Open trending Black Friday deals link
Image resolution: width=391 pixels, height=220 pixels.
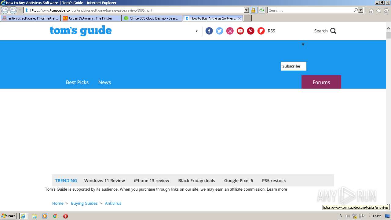[x=197, y=181]
